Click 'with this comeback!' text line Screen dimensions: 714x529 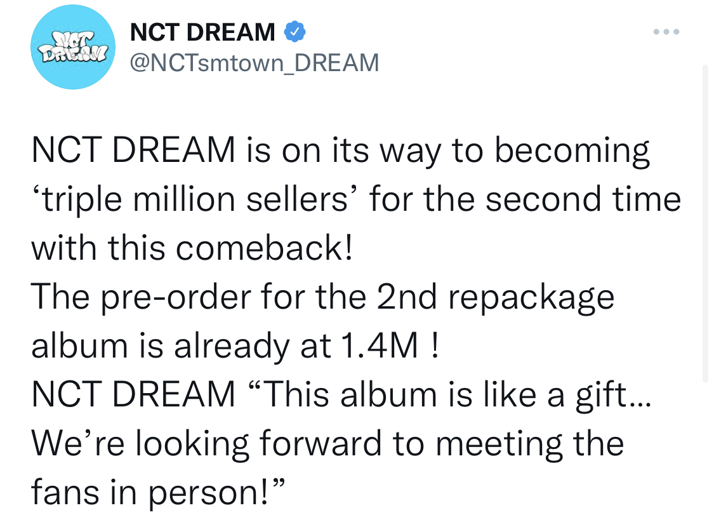point(192,248)
